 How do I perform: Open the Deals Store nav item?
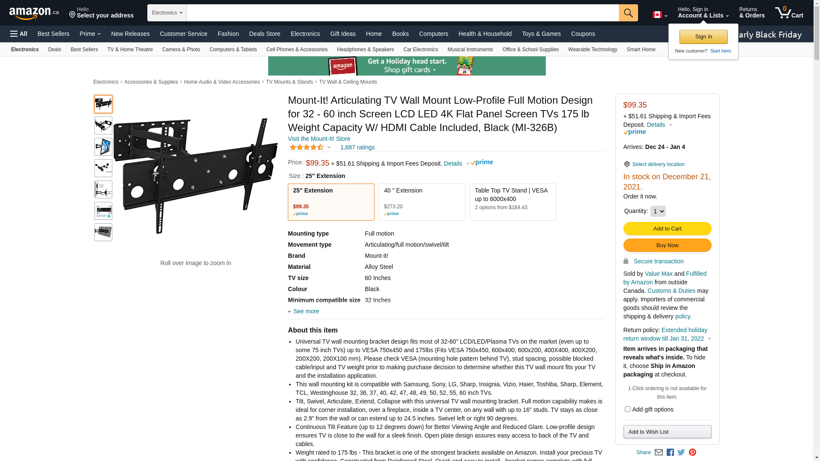pos(265,34)
